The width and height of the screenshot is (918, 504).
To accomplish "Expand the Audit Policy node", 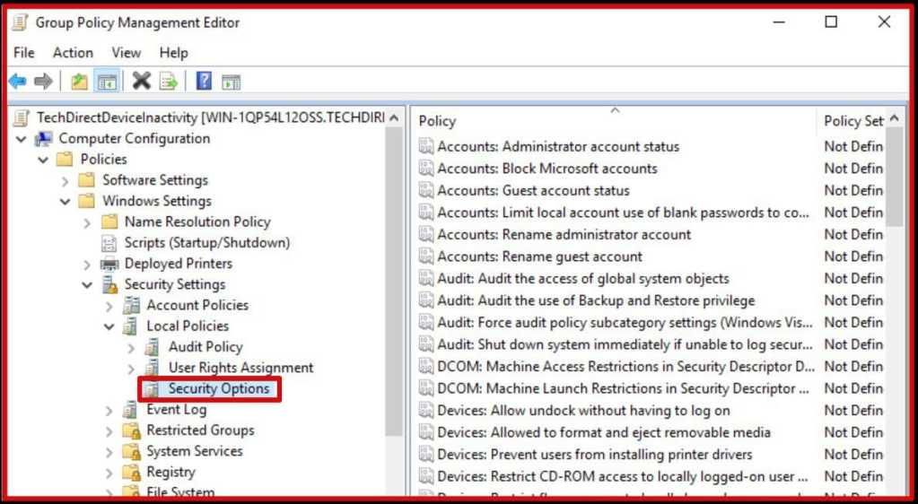I will click(x=131, y=347).
